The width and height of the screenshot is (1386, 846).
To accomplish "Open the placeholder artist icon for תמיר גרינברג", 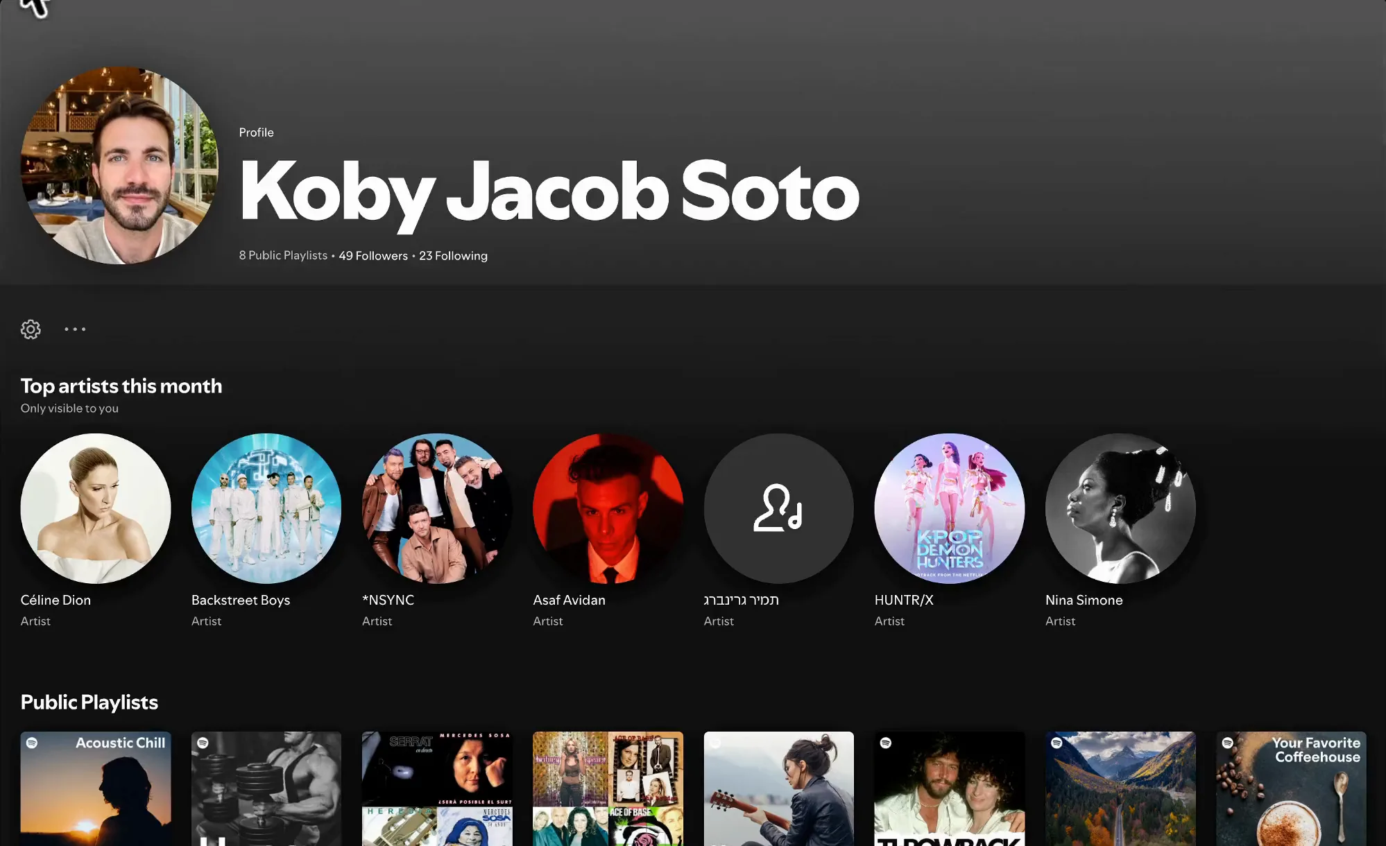I will click(778, 508).
